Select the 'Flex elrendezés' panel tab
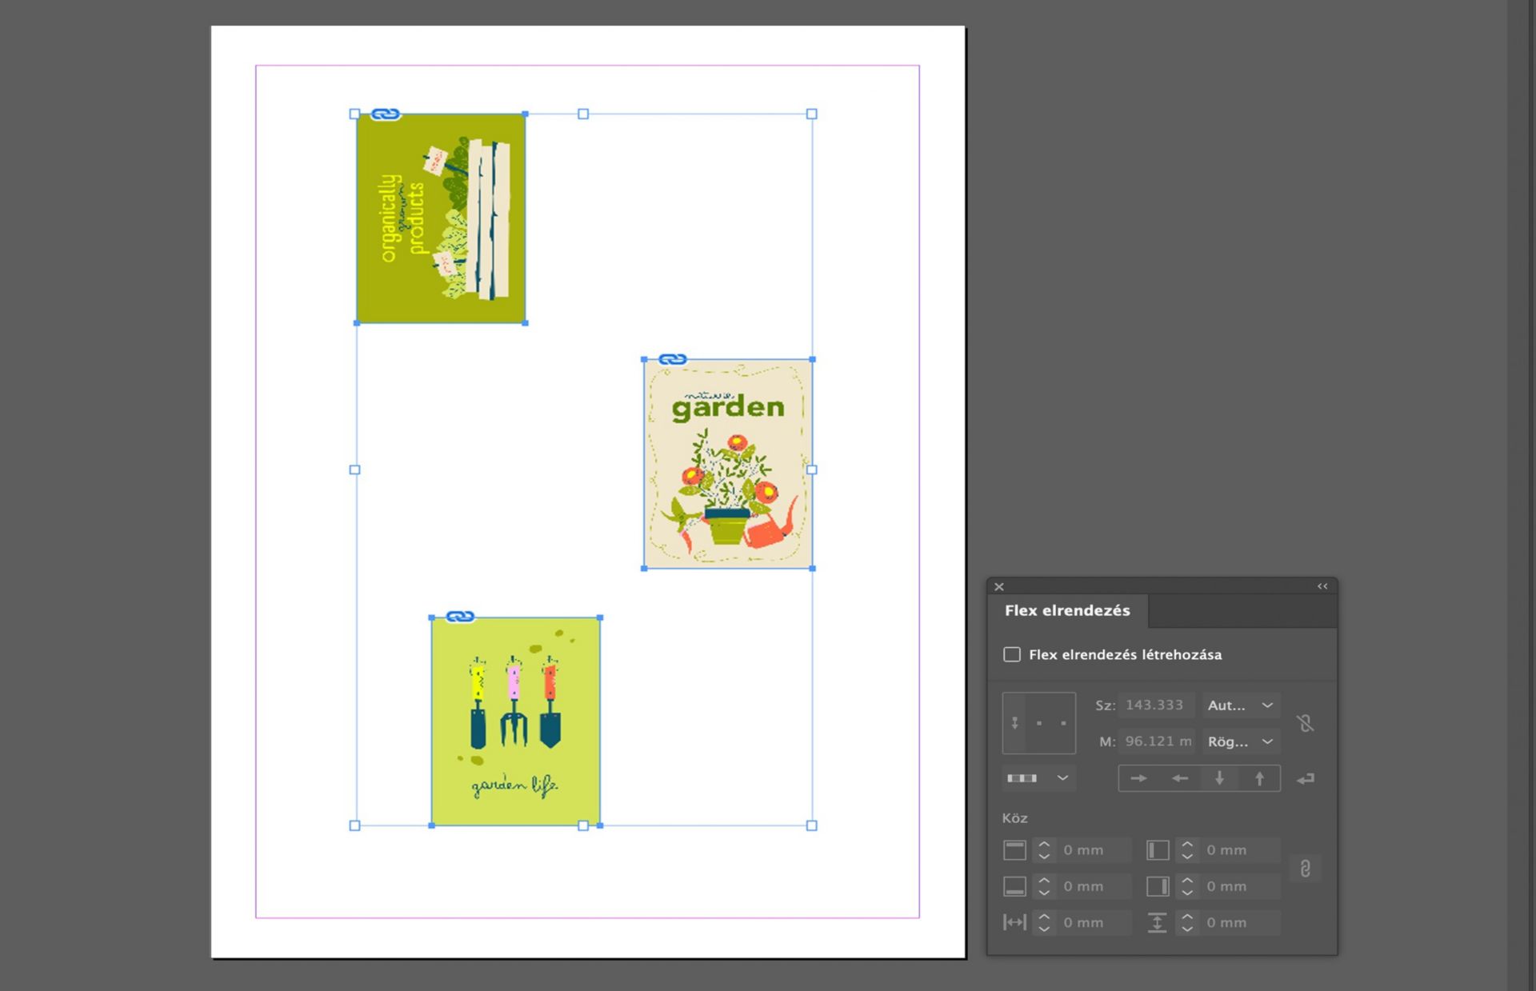Image resolution: width=1536 pixels, height=991 pixels. click(1067, 610)
